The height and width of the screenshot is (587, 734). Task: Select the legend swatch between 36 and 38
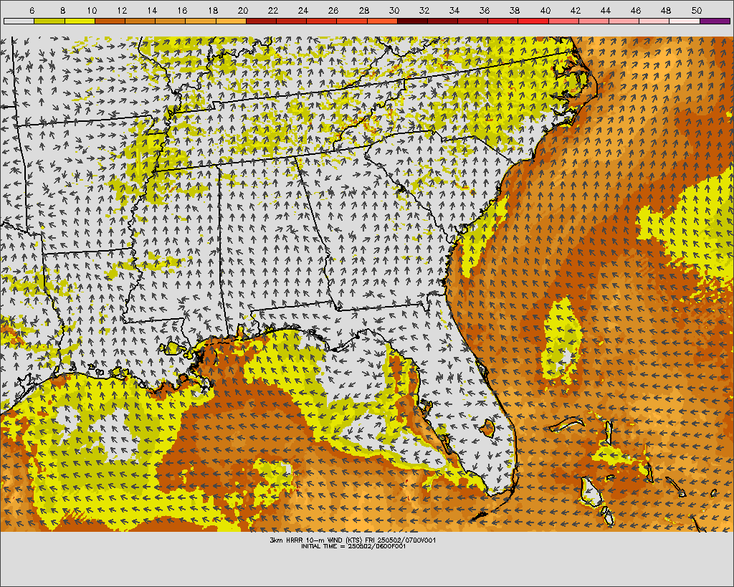[x=503, y=21]
